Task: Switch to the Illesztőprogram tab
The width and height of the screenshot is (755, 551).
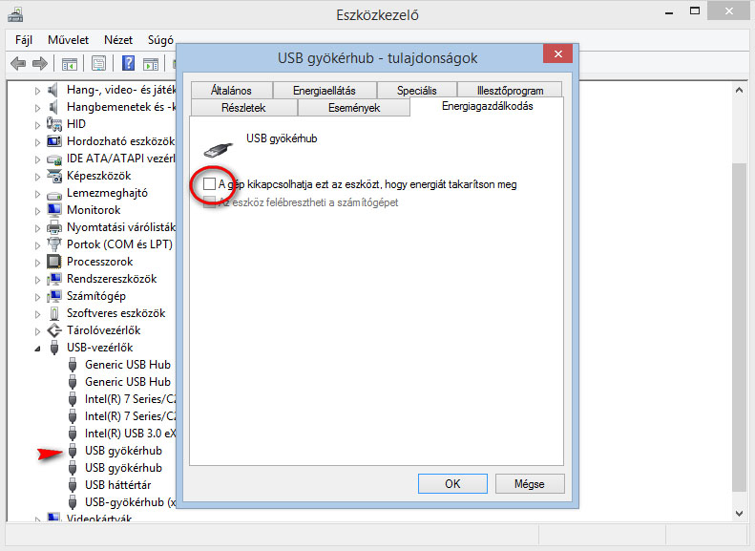Action: click(x=509, y=91)
